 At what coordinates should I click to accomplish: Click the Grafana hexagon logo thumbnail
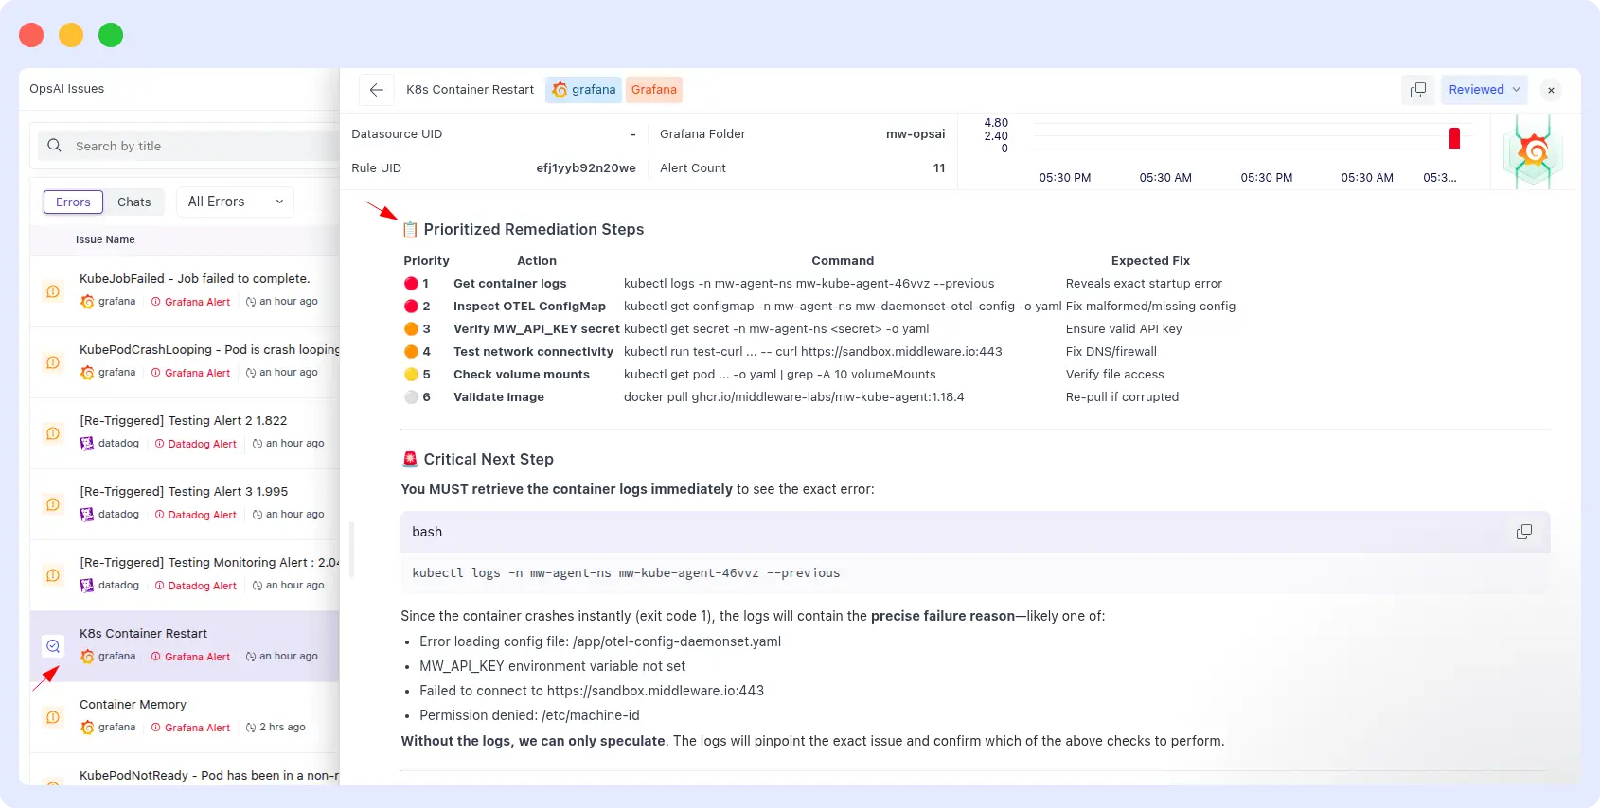click(1533, 151)
